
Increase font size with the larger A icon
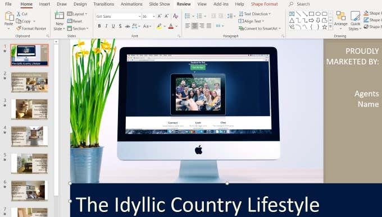point(160,16)
